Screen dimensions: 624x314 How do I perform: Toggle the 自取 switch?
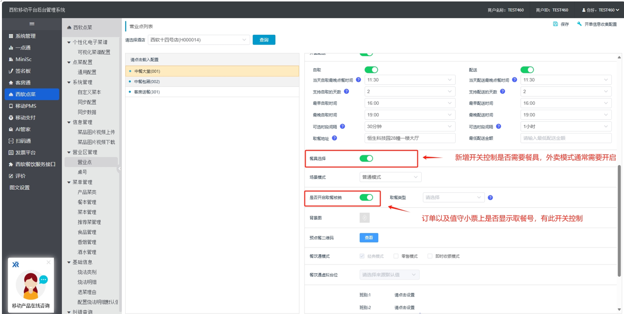[x=371, y=70]
